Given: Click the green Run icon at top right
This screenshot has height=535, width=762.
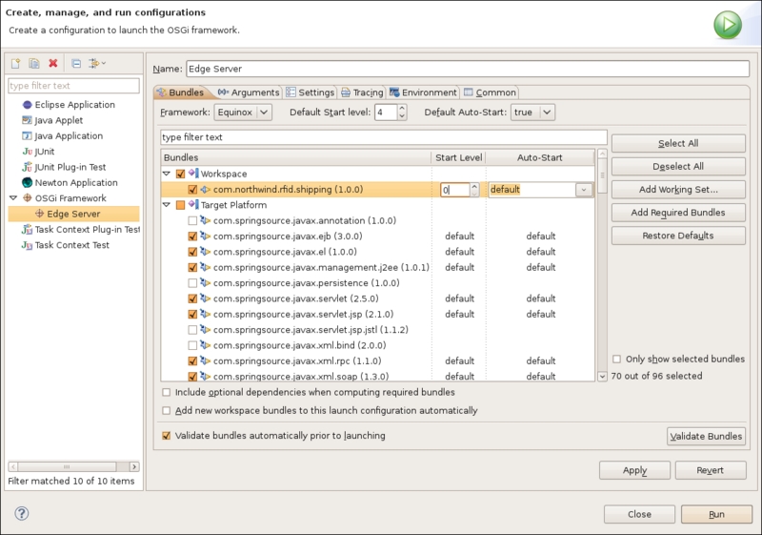Looking at the screenshot, I should pos(728,25).
